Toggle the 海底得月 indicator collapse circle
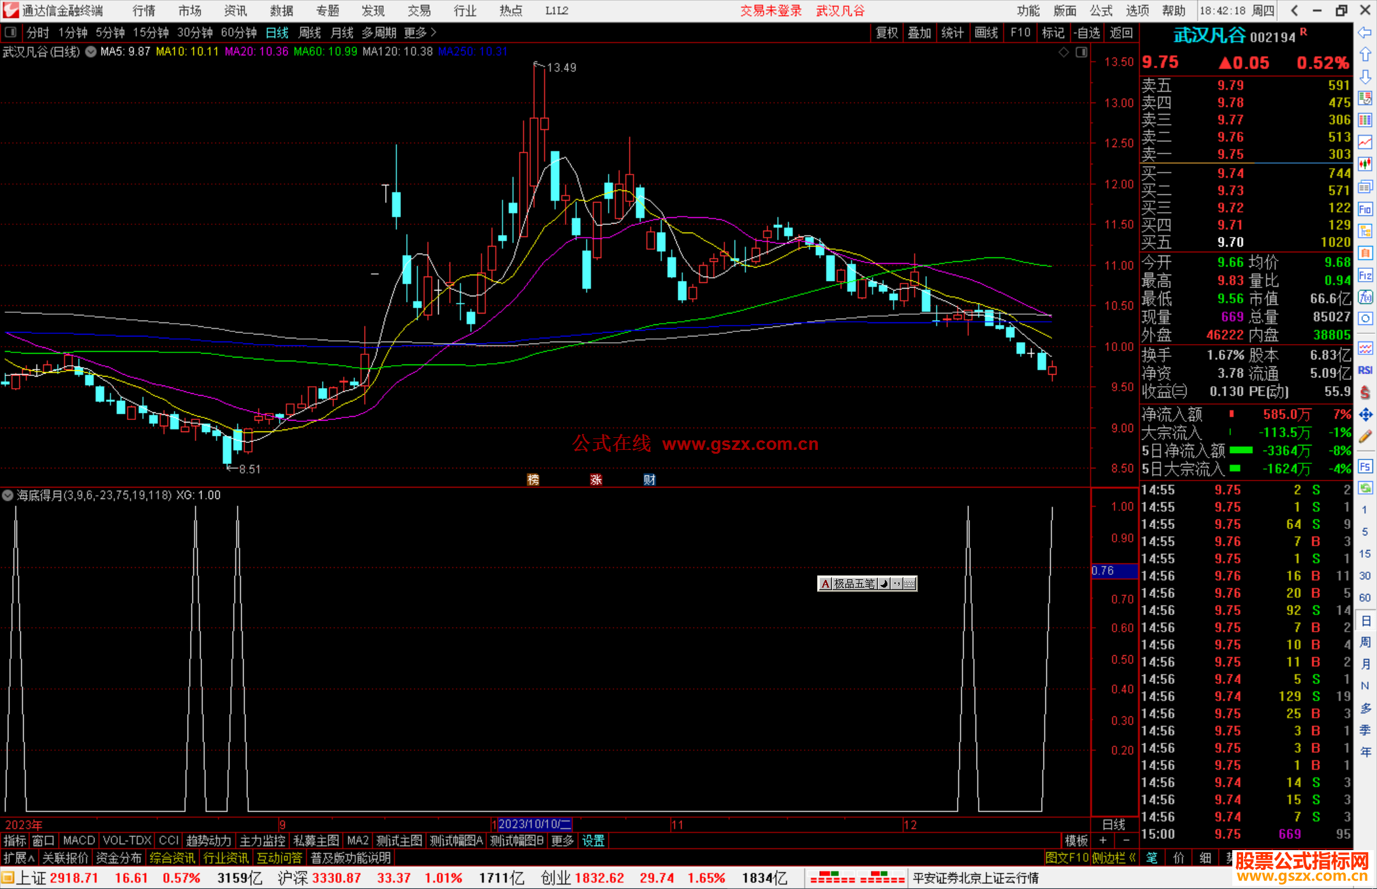This screenshot has height=889, width=1377. pyautogui.click(x=8, y=495)
